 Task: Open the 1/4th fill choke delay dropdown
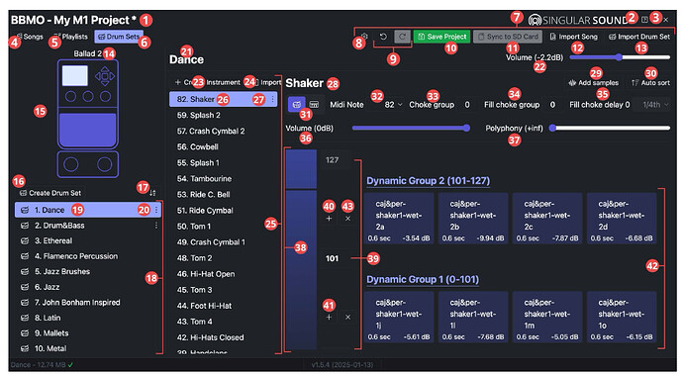[655, 105]
